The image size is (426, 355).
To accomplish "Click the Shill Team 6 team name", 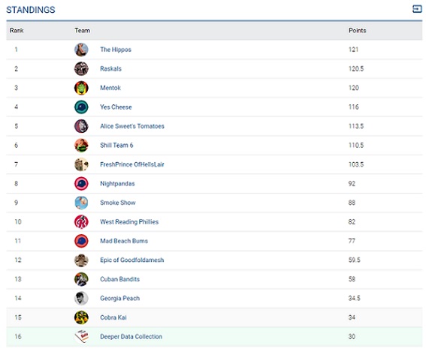I will tap(116, 145).
